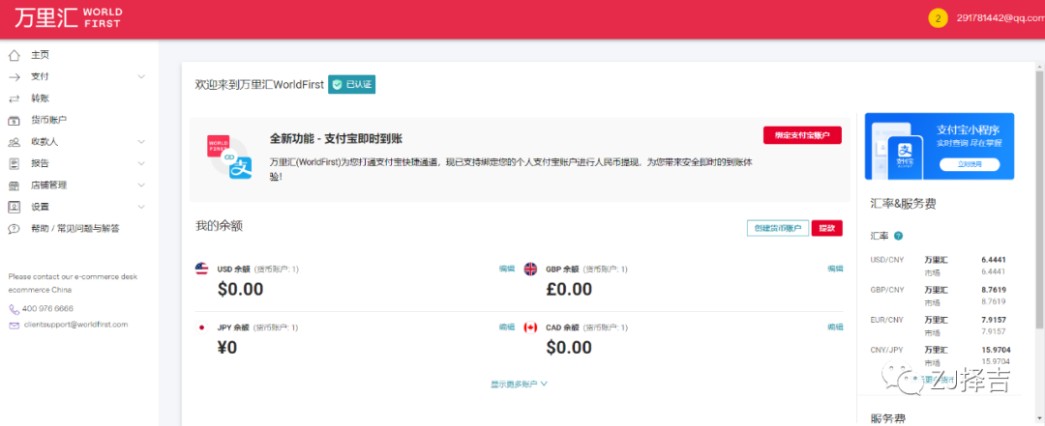Click 编辑 for the CAD balance
Screen dimensions: 1045x426
coord(836,327)
